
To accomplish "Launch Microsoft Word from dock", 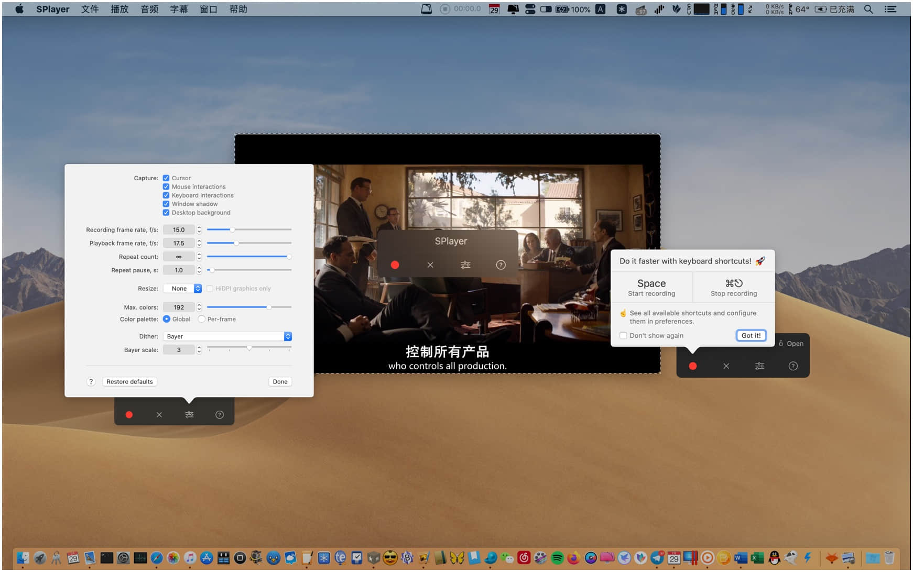I will pos(741,558).
